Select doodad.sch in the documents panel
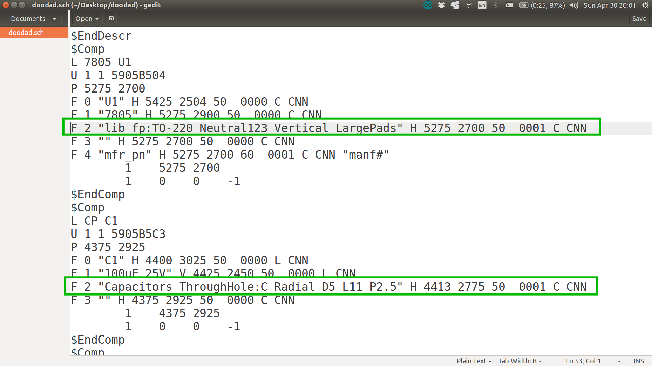Screen dimensions: 652x366 point(26,33)
